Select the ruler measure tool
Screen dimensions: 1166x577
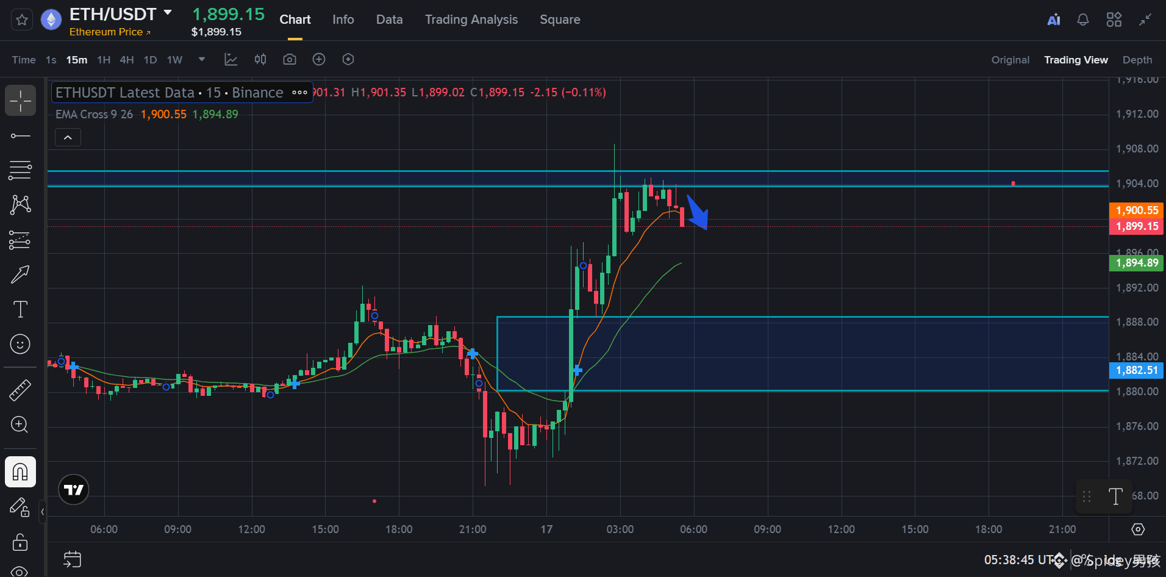(21, 390)
